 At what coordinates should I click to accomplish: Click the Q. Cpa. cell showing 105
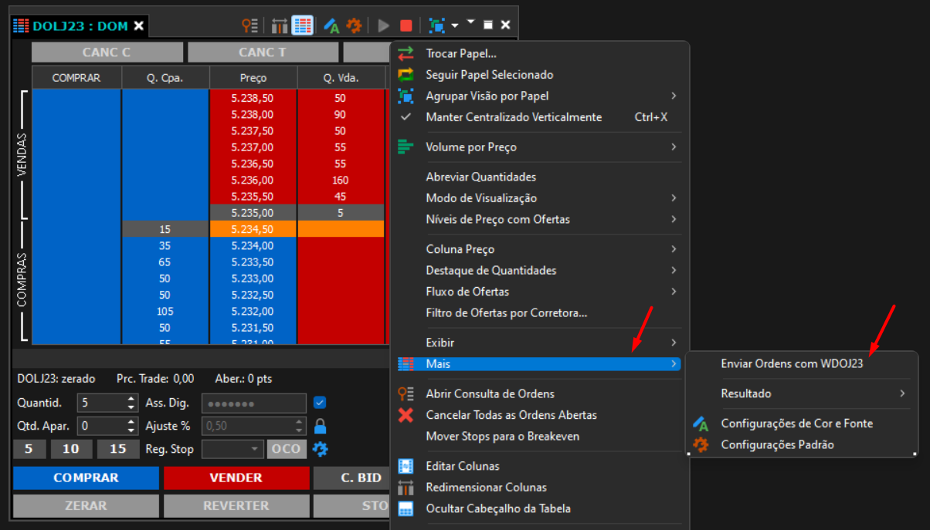pyautogui.click(x=165, y=311)
